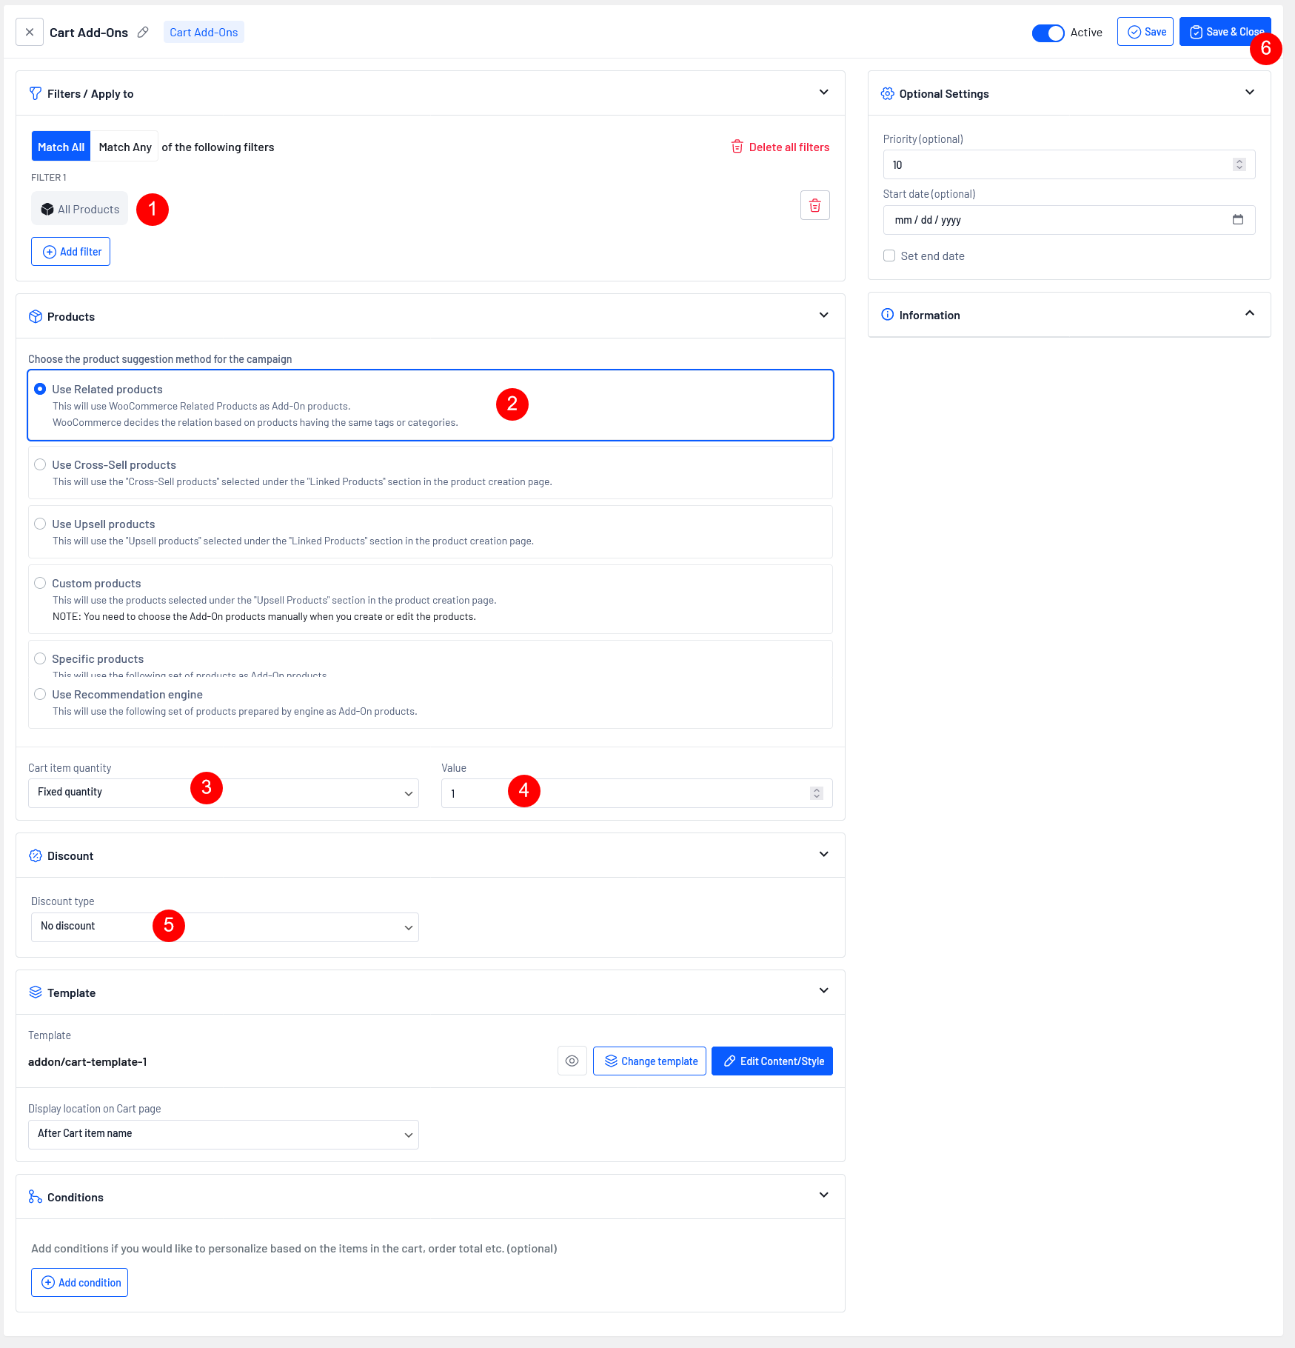Open the Discount type dropdown
The height and width of the screenshot is (1348, 1295).
(x=224, y=927)
